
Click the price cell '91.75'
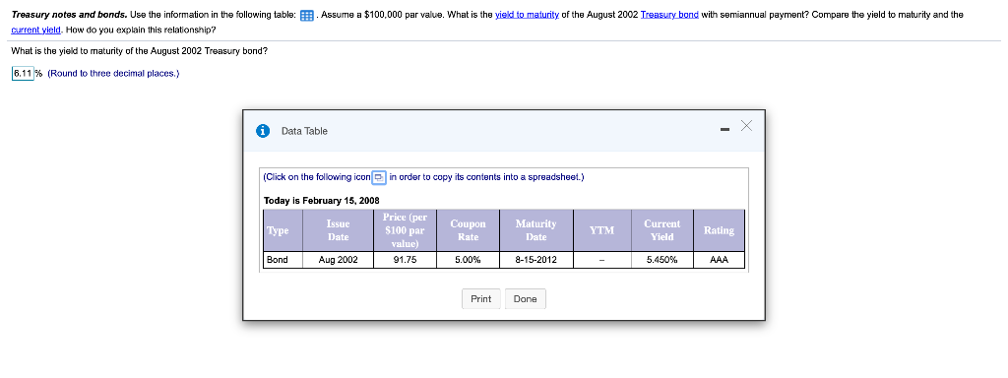405,260
